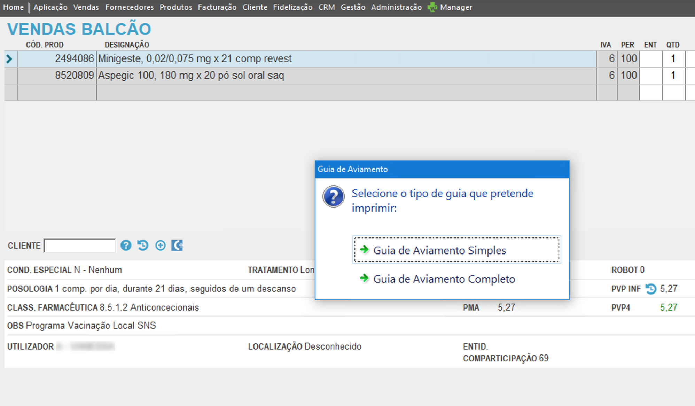This screenshot has width=695, height=406.
Task: Click the green Manager icon
Action: [432, 7]
